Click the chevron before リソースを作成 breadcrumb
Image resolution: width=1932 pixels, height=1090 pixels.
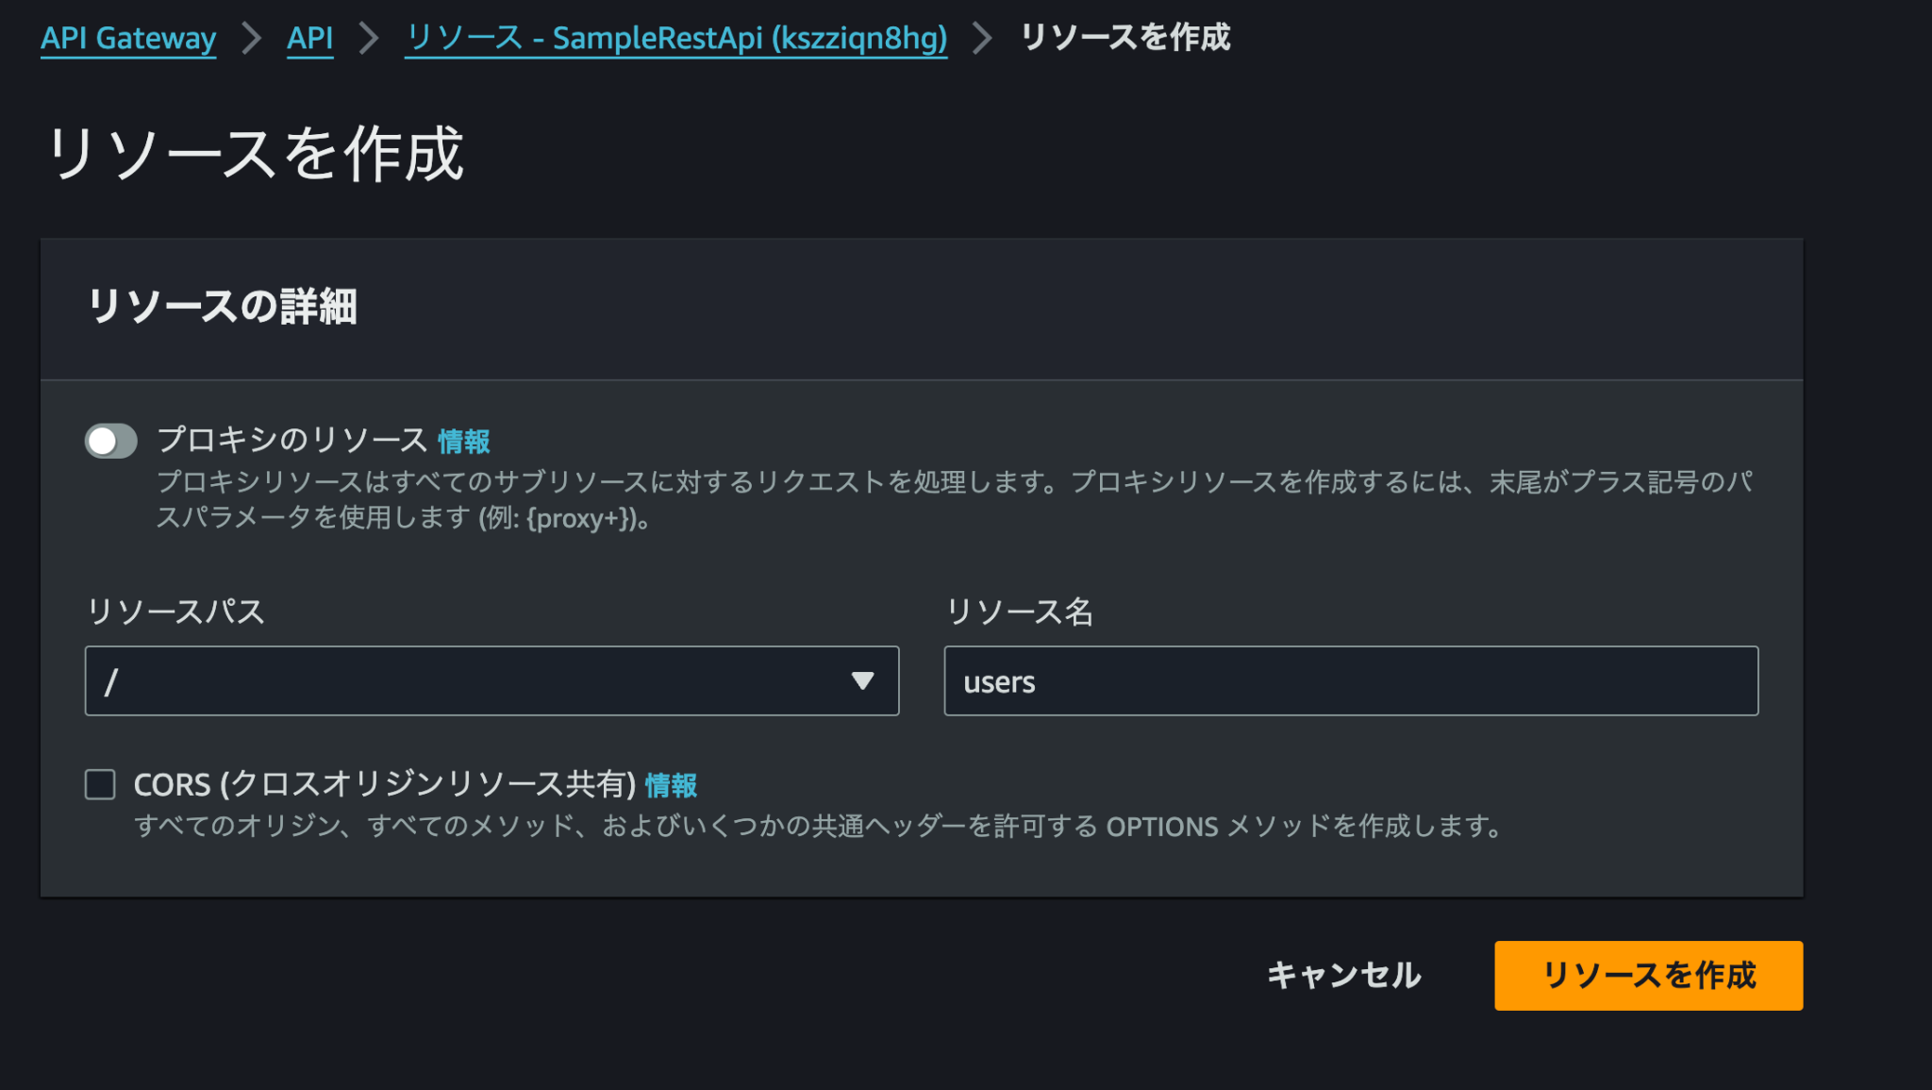(x=981, y=39)
